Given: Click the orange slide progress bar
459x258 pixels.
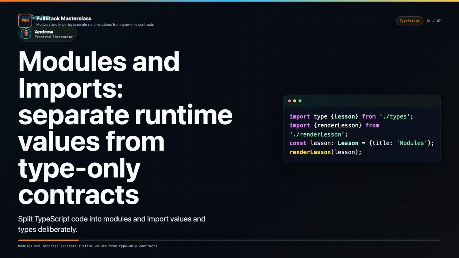Looking at the screenshot, I should 48,240.
